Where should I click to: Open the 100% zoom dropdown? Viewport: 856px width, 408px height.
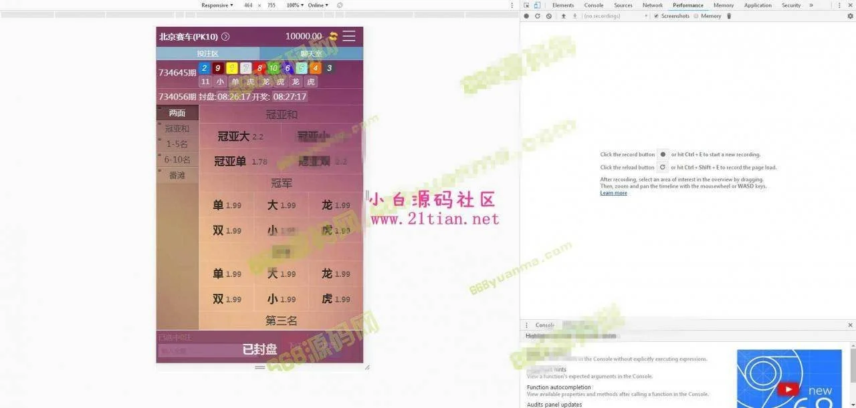(x=294, y=5)
